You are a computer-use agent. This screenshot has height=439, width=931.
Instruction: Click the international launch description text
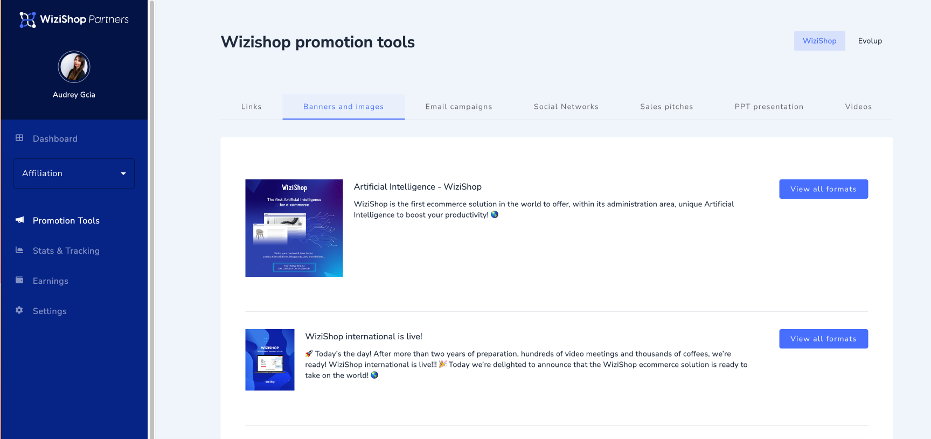click(x=526, y=365)
